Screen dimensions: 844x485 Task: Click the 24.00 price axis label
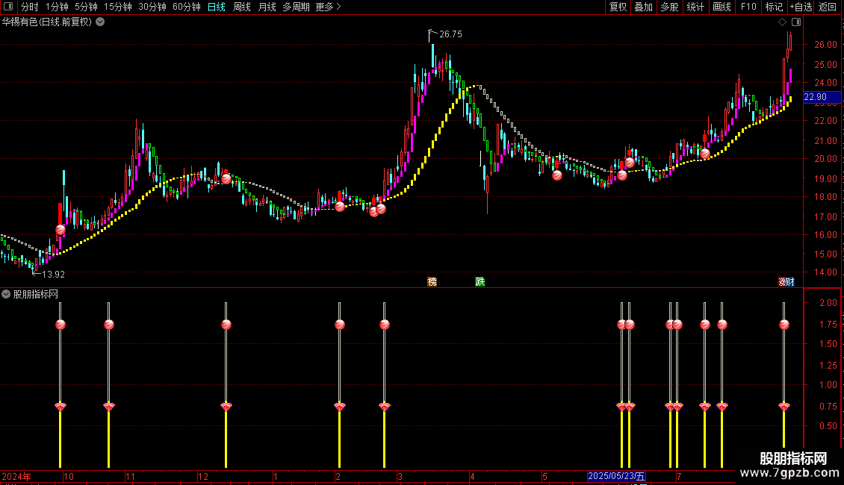pos(825,83)
